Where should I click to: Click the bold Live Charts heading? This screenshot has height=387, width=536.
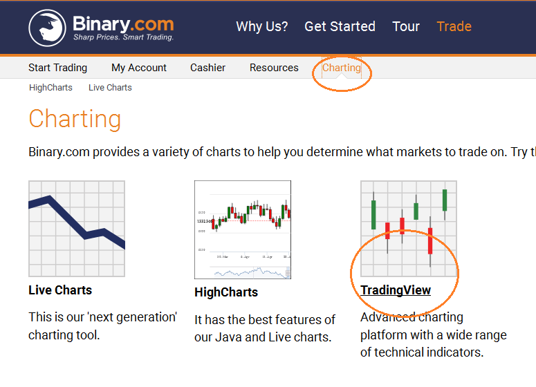(60, 290)
